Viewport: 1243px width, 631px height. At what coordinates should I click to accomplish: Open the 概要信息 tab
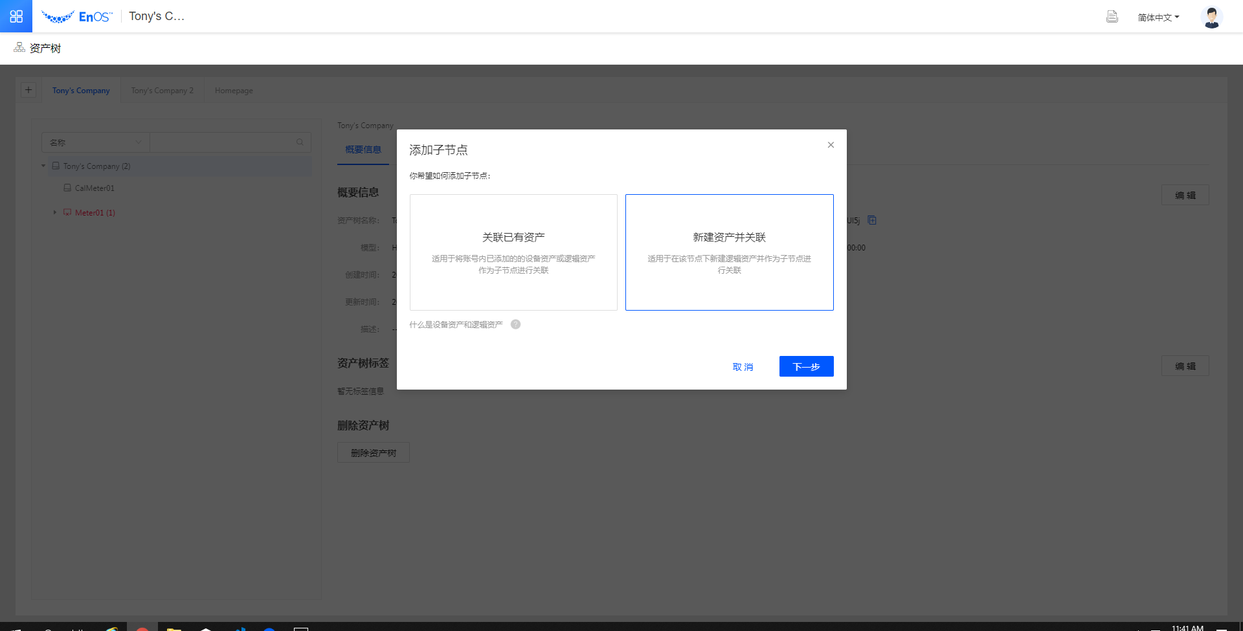pyautogui.click(x=363, y=150)
